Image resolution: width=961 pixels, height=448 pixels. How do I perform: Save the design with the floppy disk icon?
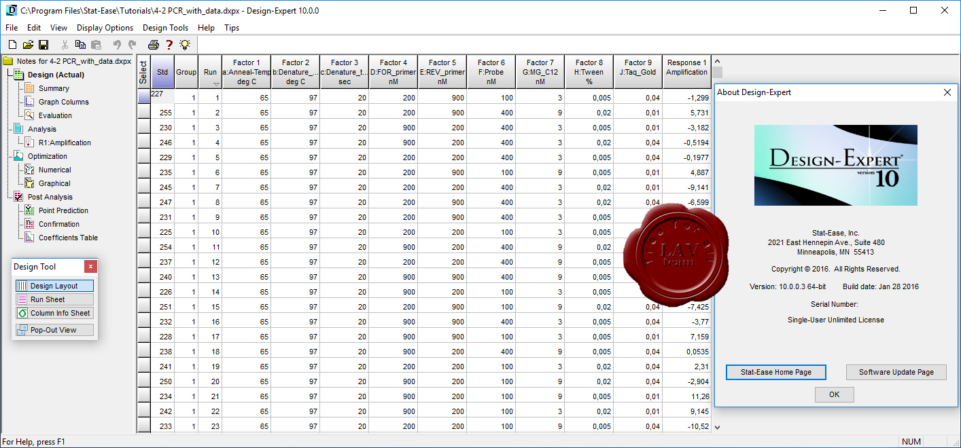(43, 45)
